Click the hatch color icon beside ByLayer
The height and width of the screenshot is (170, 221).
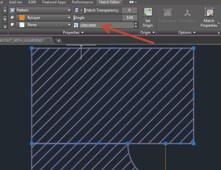tap(13, 18)
